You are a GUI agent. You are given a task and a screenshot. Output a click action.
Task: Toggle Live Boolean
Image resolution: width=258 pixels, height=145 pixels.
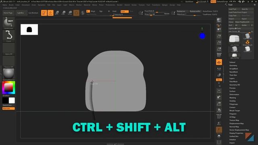[33, 13]
